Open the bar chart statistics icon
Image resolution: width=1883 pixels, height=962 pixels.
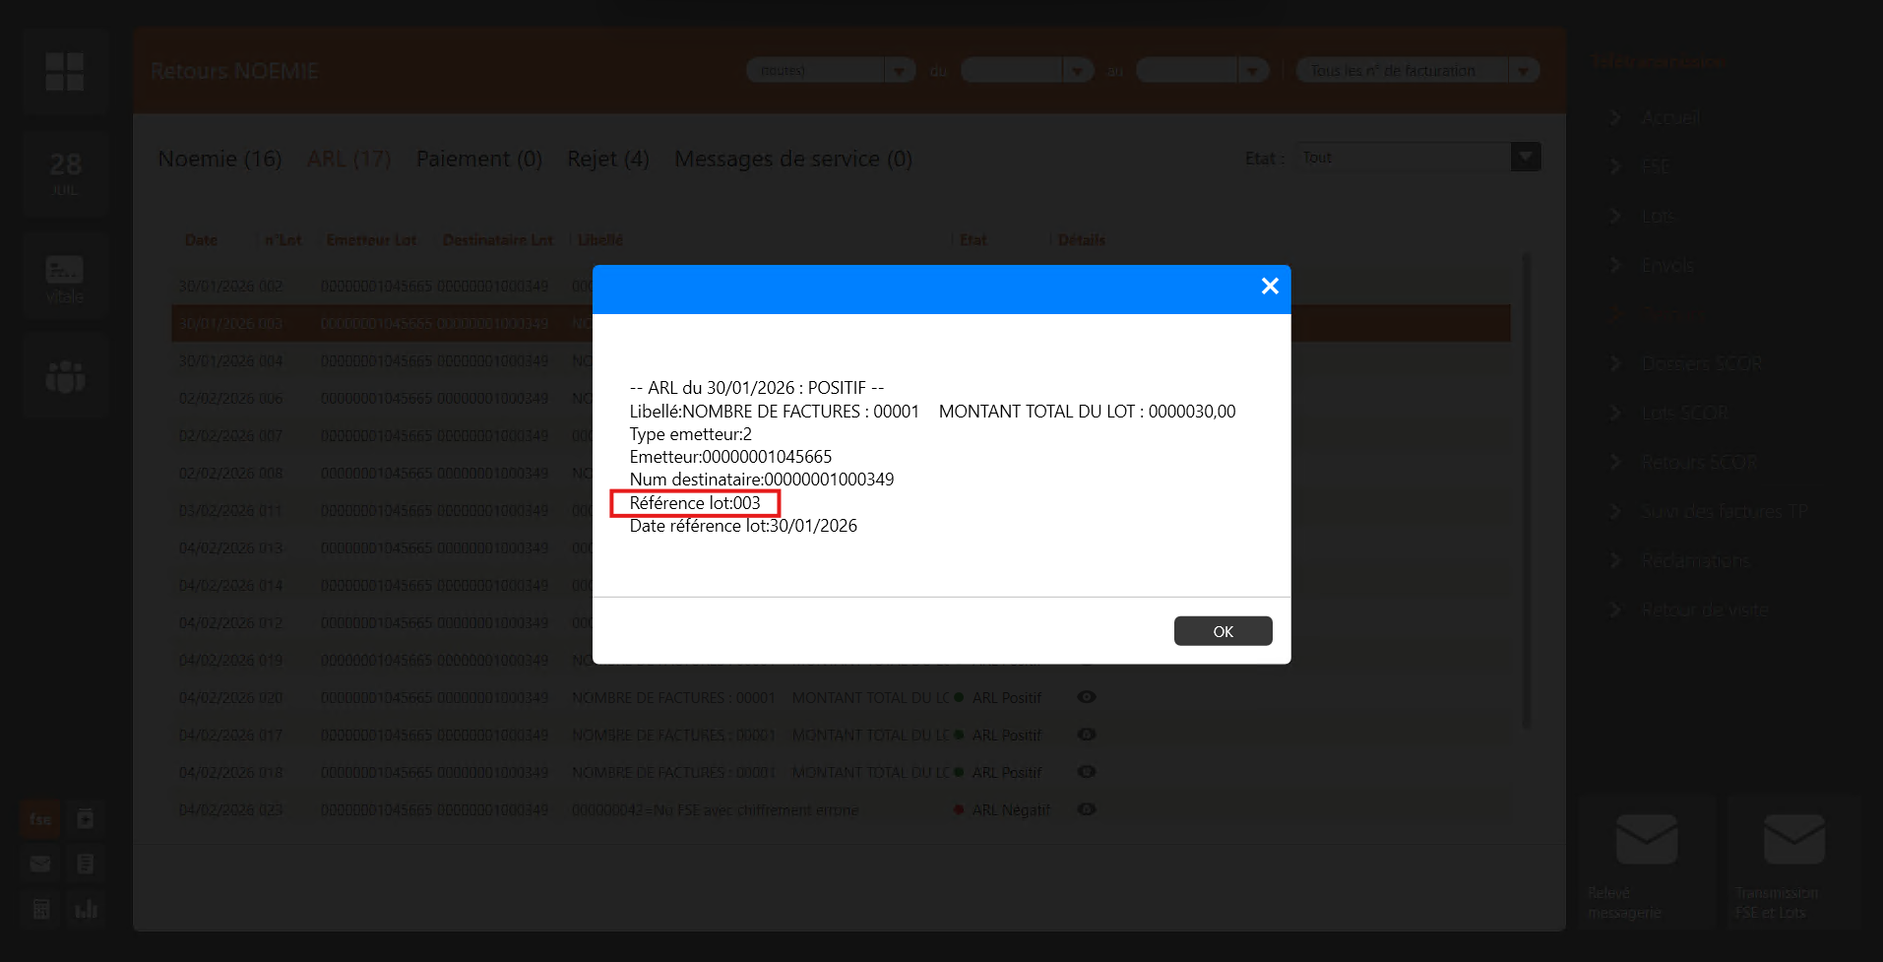tap(86, 909)
